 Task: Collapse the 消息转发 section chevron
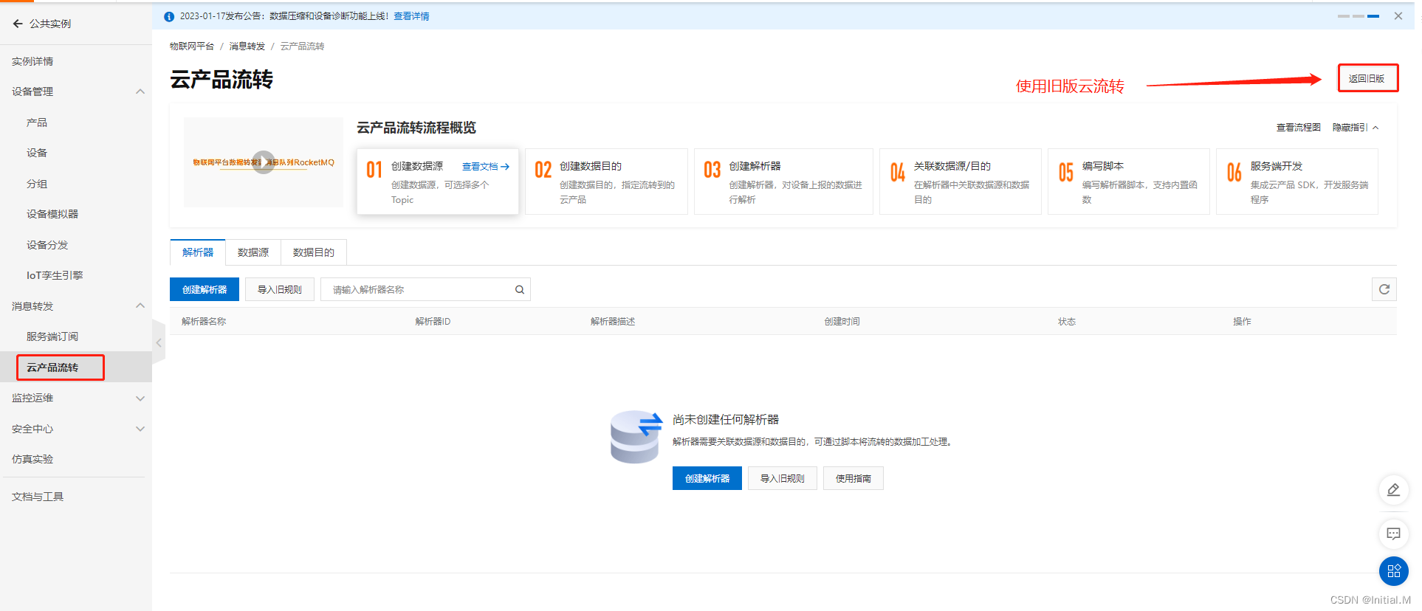(140, 305)
